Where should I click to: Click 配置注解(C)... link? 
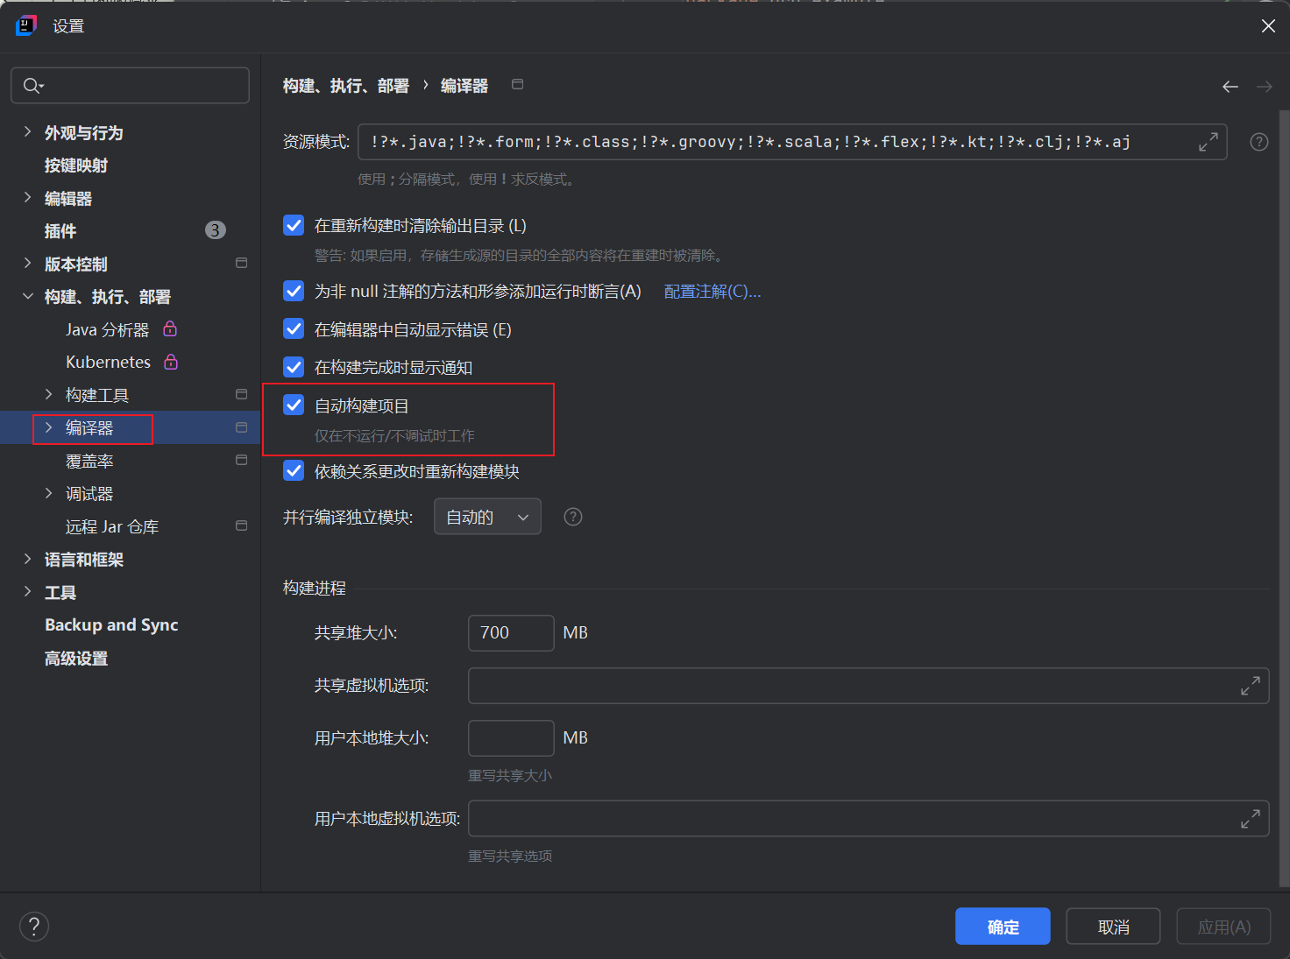point(712,292)
